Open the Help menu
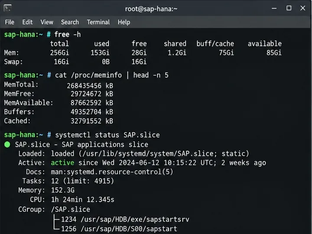The width and height of the screenshot is (312, 234). (124, 22)
